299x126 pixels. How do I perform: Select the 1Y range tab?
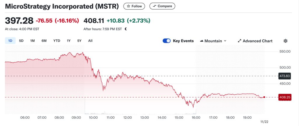pos(69,41)
